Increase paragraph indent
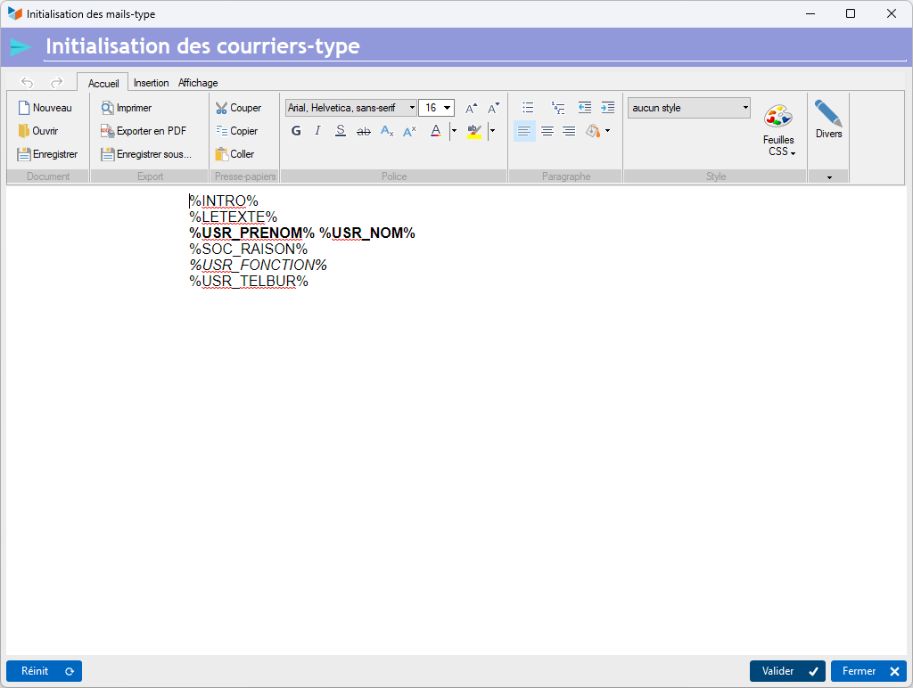The width and height of the screenshot is (913, 688). pos(607,108)
